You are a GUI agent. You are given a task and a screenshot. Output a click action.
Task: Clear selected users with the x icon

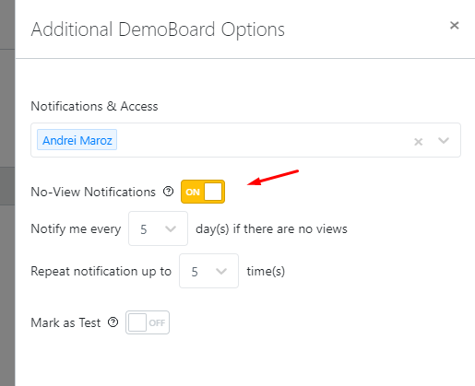[x=418, y=142]
